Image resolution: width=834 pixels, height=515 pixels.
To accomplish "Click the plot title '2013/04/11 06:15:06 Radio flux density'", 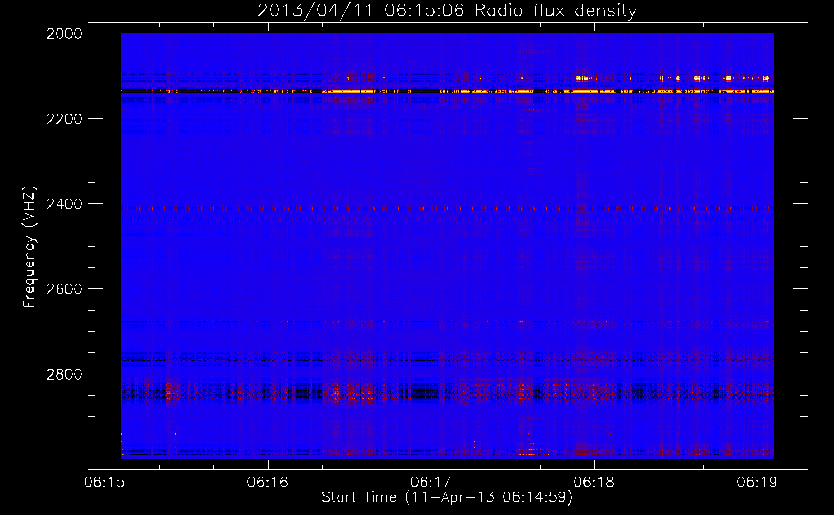I will 447,10.
